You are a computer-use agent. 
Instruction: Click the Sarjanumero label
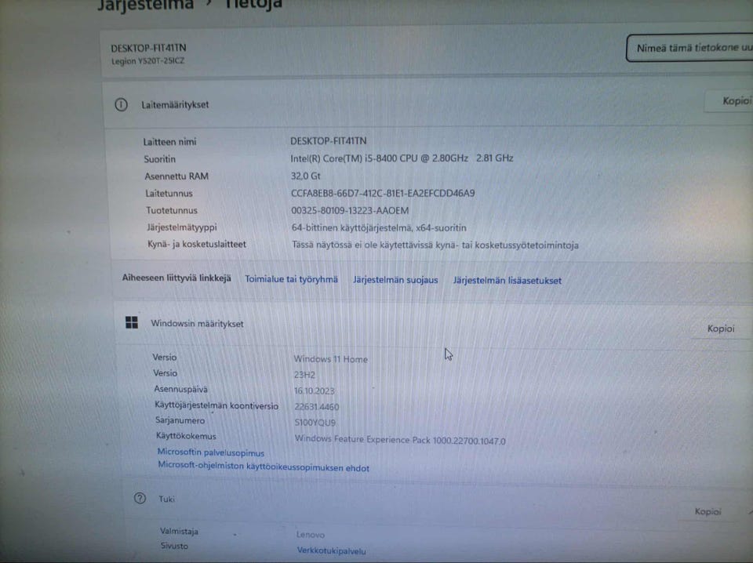[x=180, y=420]
